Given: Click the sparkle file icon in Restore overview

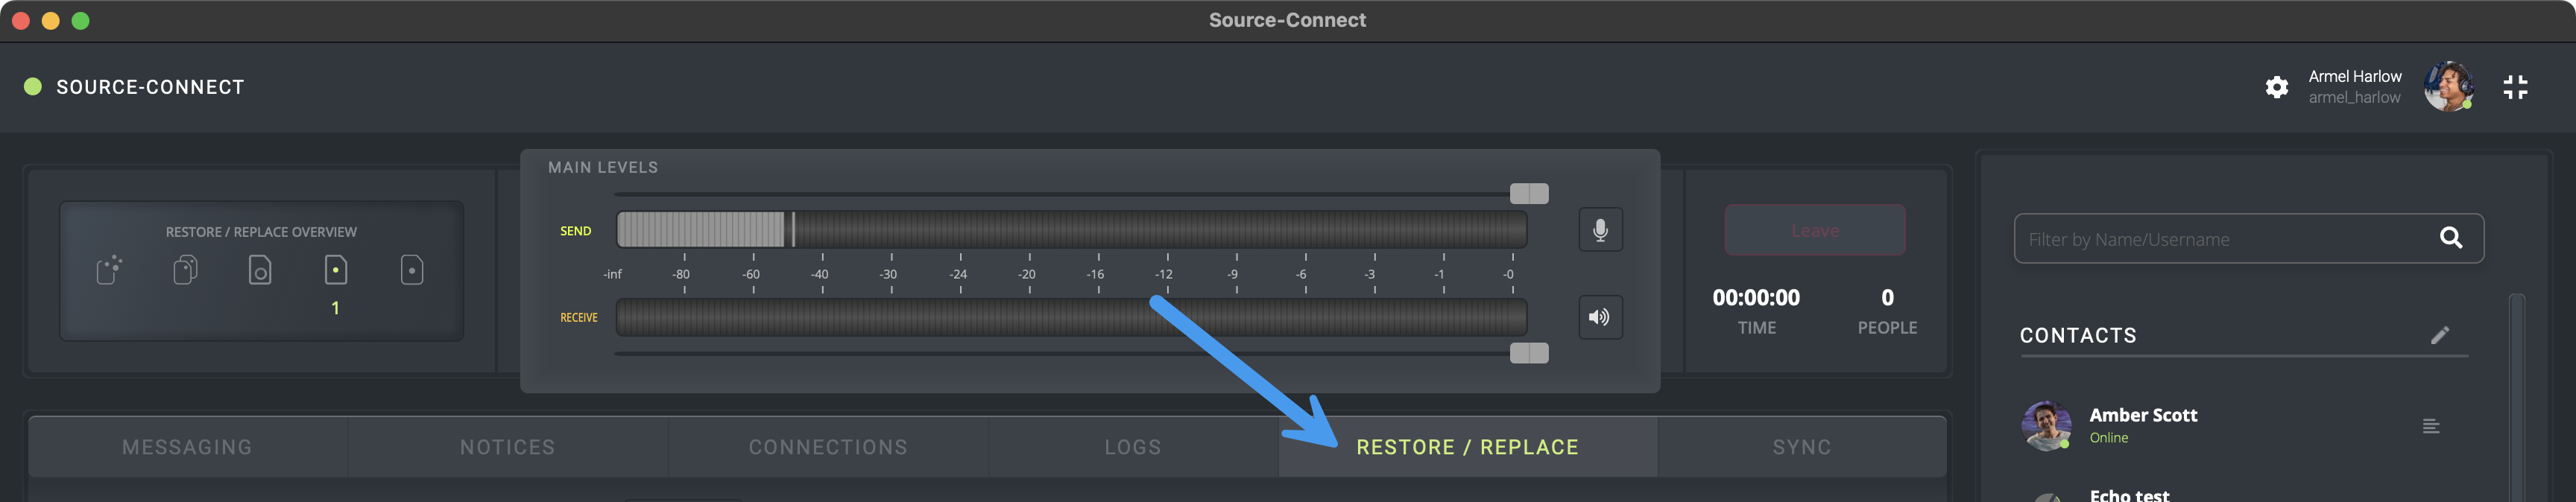Looking at the screenshot, I should point(109,270).
